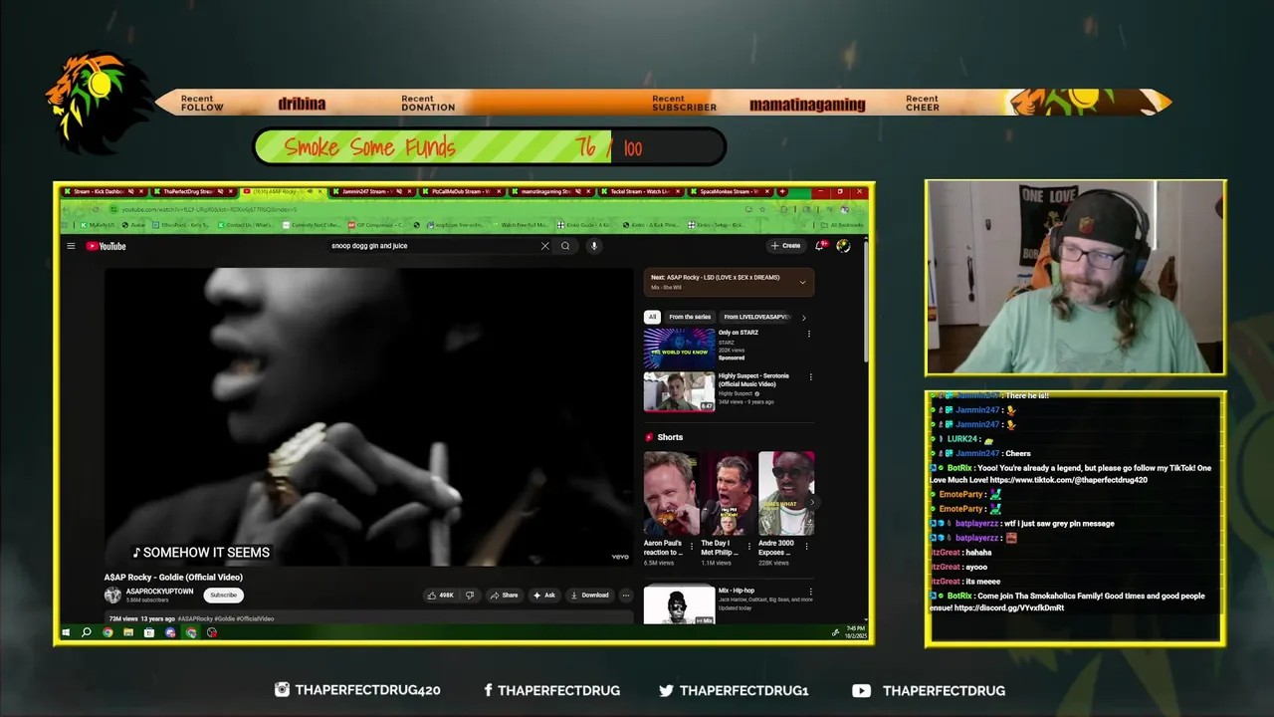Go to the YouTube home logo

click(106, 246)
